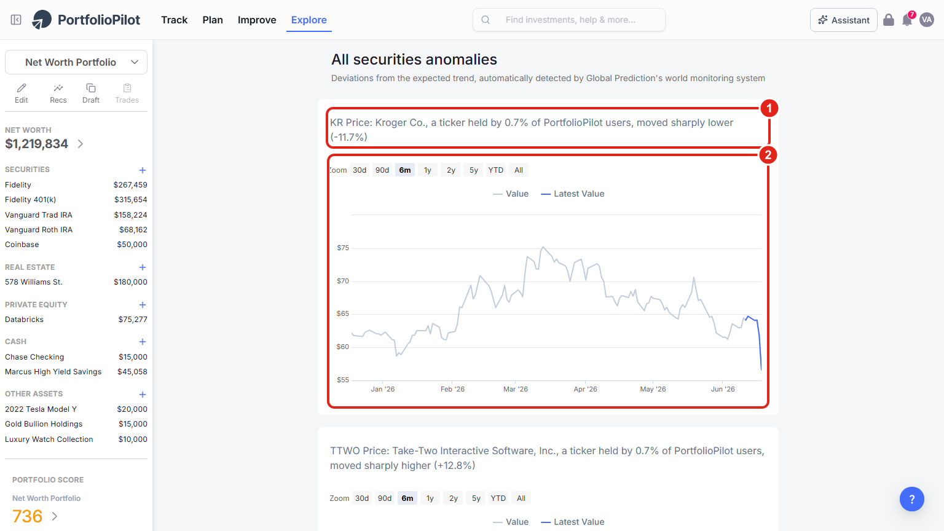
Task: Click the search investments field
Action: (x=569, y=20)
